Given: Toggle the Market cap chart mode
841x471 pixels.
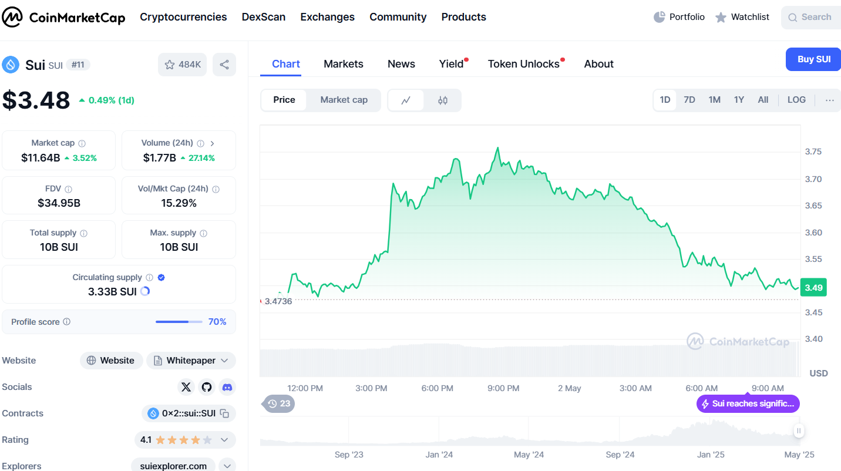Looking at the screenshot, I should pyautogui.click(x=344, y=100).
